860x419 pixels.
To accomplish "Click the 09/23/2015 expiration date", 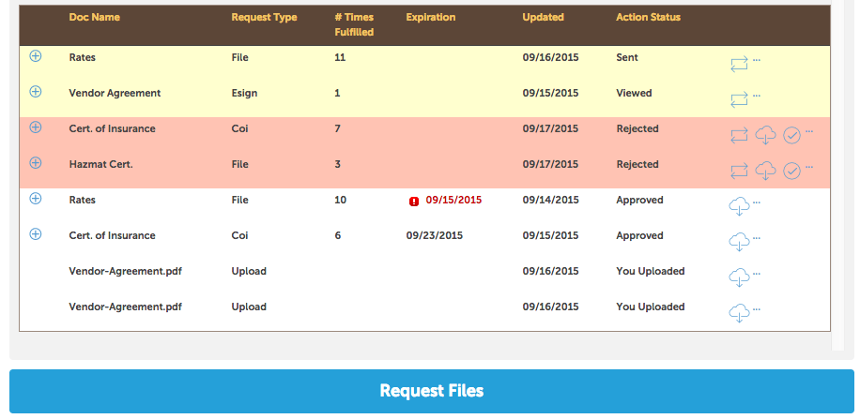I will 435,235.
